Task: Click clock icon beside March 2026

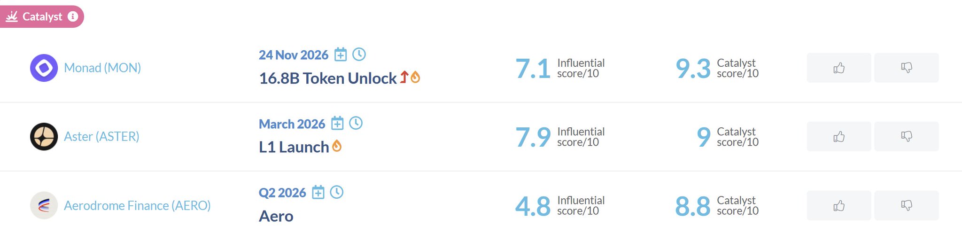Action: (356, 123)
